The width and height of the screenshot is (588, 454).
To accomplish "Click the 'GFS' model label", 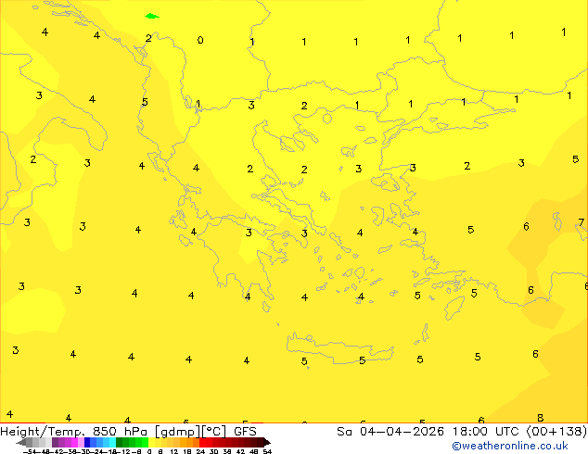I will 245,432.
